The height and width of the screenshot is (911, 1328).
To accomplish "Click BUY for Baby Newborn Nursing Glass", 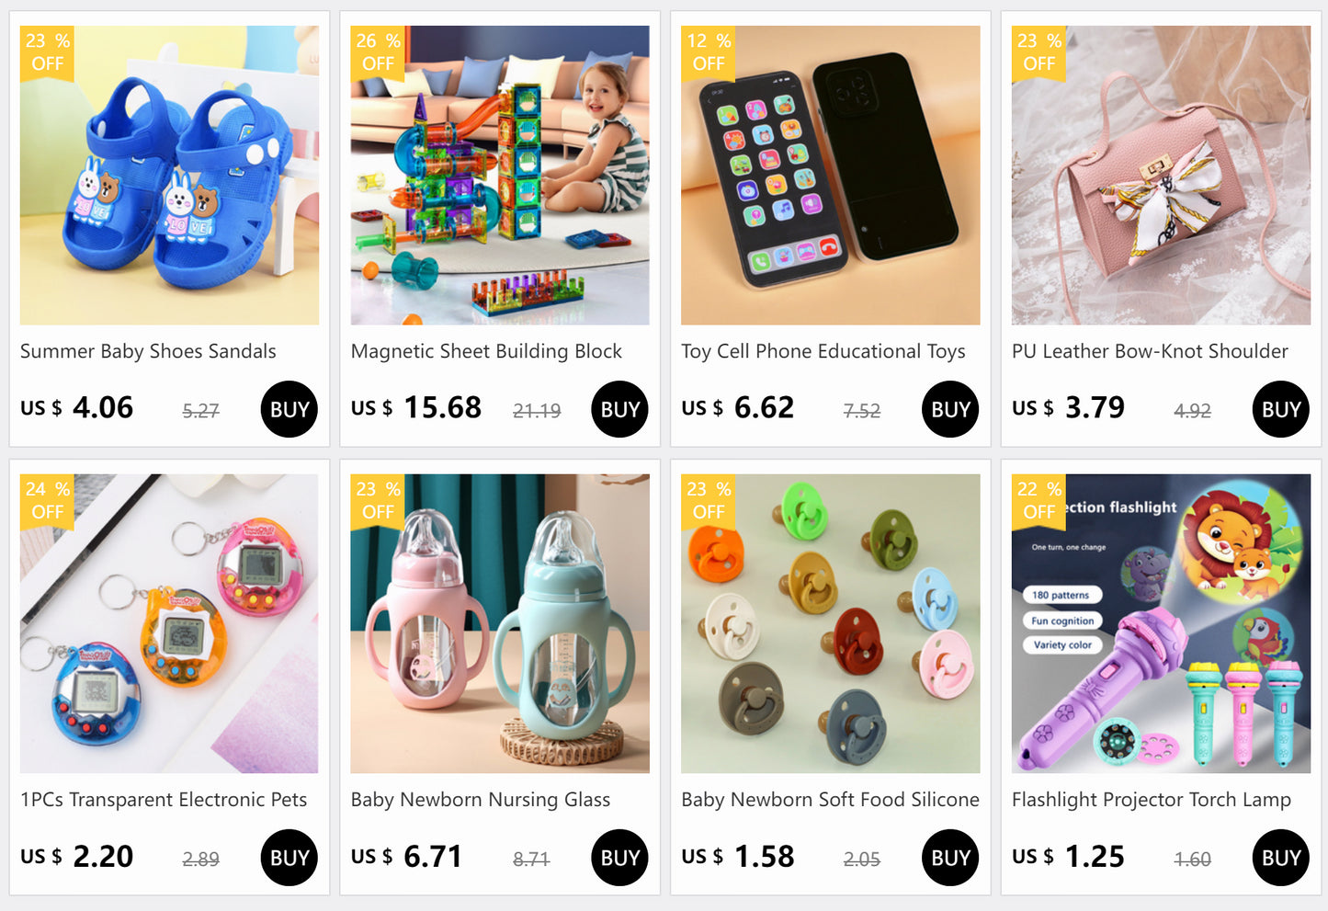I will click(620, 858).
